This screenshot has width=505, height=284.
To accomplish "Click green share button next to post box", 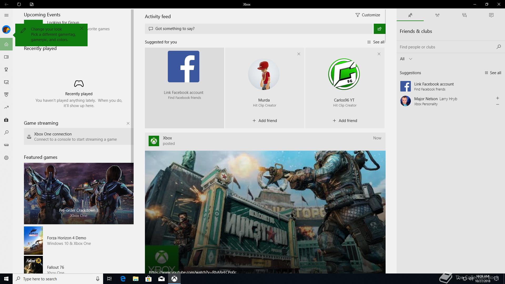I will click(380, 29).
